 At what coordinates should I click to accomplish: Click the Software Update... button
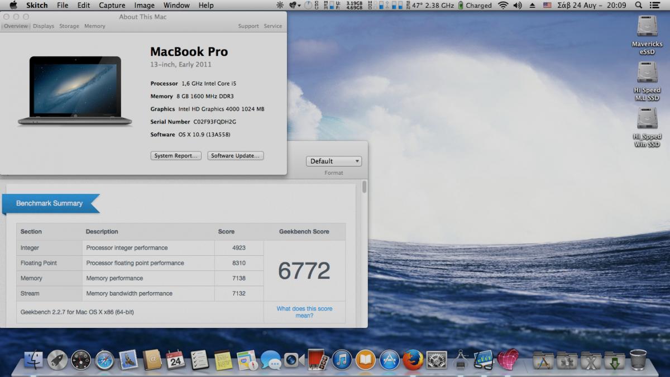coord(236,156)
